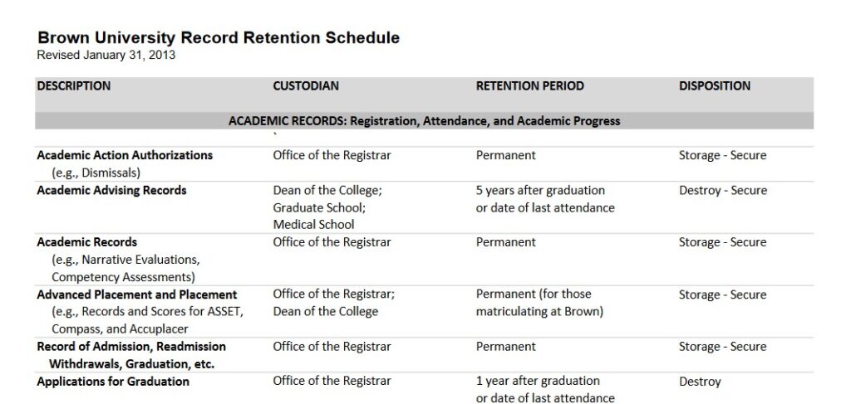Click the 'Brown University Record Retention Schedule' title
Viewport: 851px width, 404px height.
point(219,38)
